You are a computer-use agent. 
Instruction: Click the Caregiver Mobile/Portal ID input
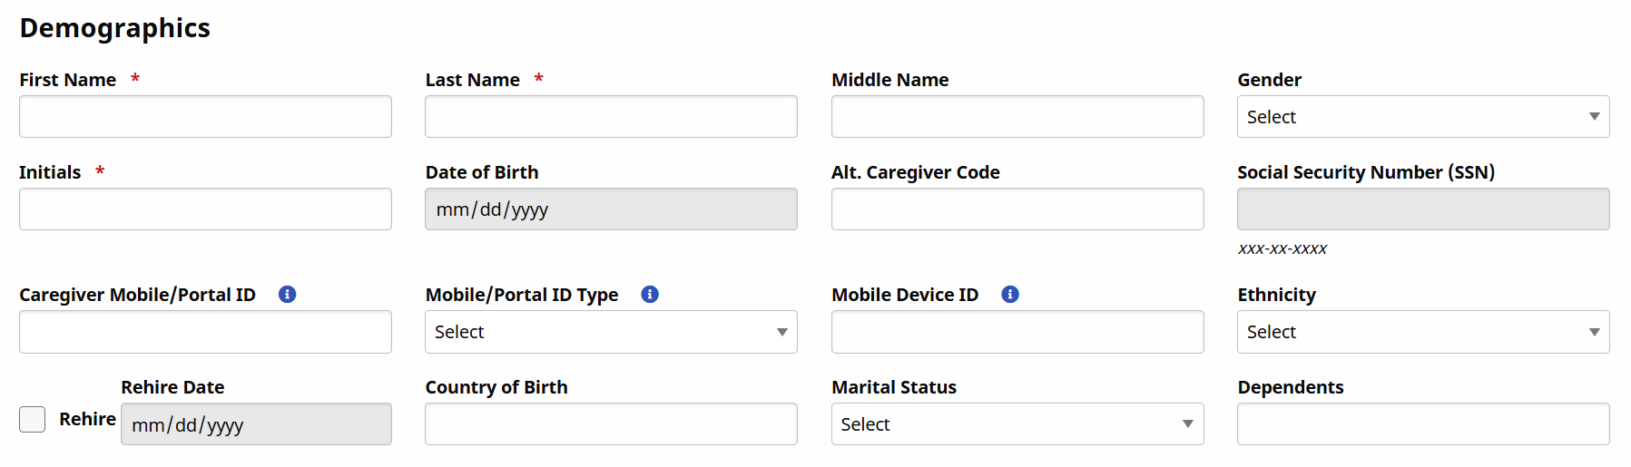[205, 332]
